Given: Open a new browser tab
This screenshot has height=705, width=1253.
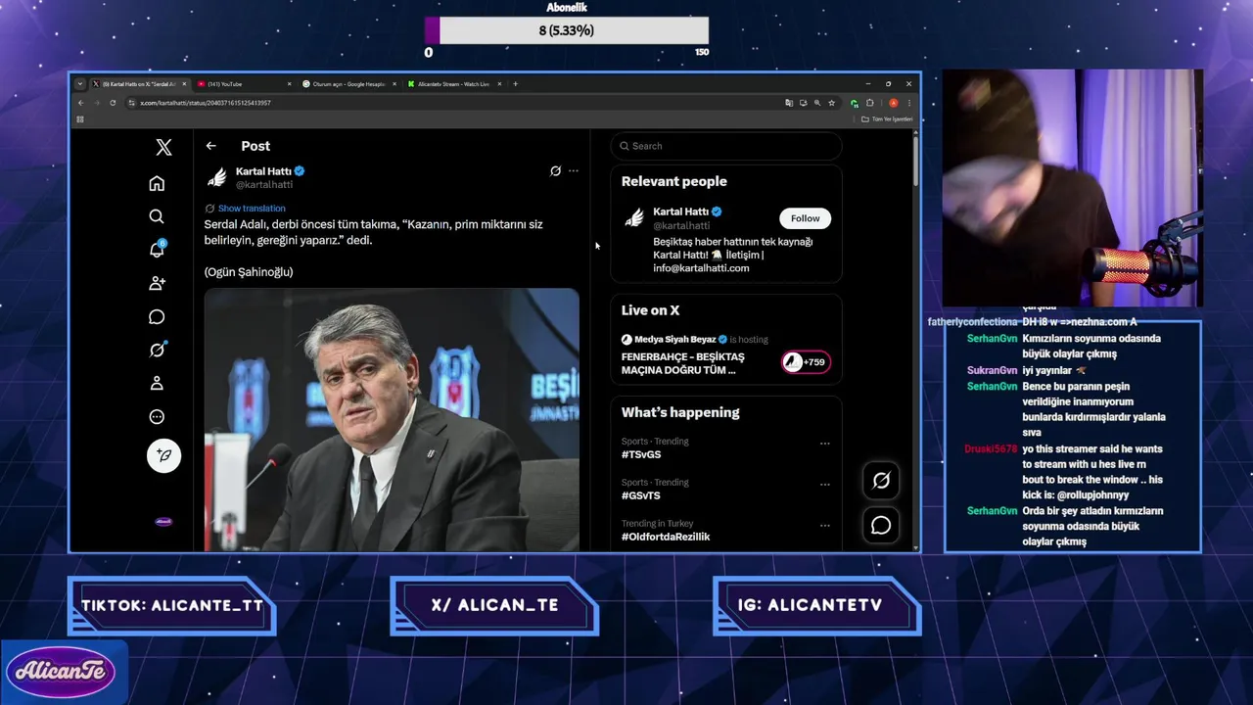Looking at the screenshot, I should [x=516, y=84].
